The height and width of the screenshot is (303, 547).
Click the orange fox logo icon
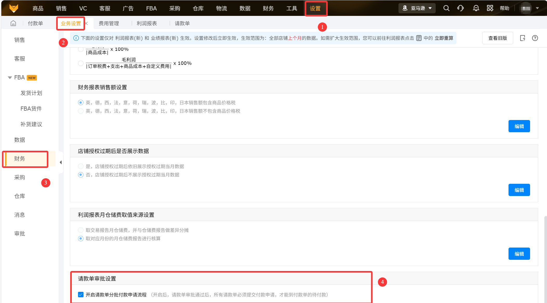tap(14, 8)
